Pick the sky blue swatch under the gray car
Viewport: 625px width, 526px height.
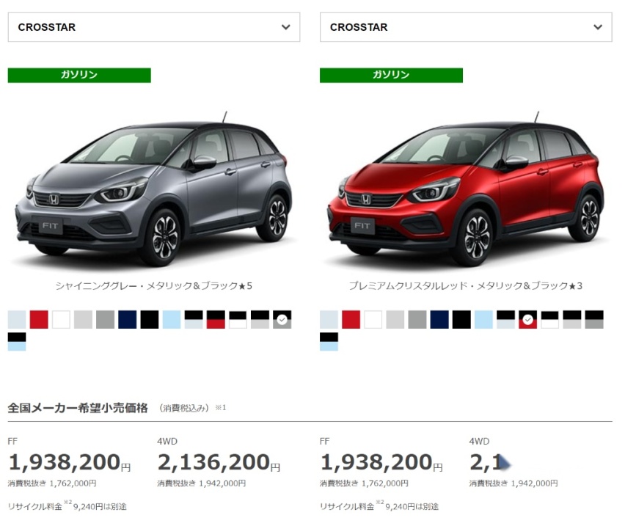coord(172,320)
